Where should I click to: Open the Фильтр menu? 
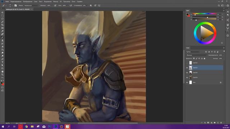pos(56,1)
